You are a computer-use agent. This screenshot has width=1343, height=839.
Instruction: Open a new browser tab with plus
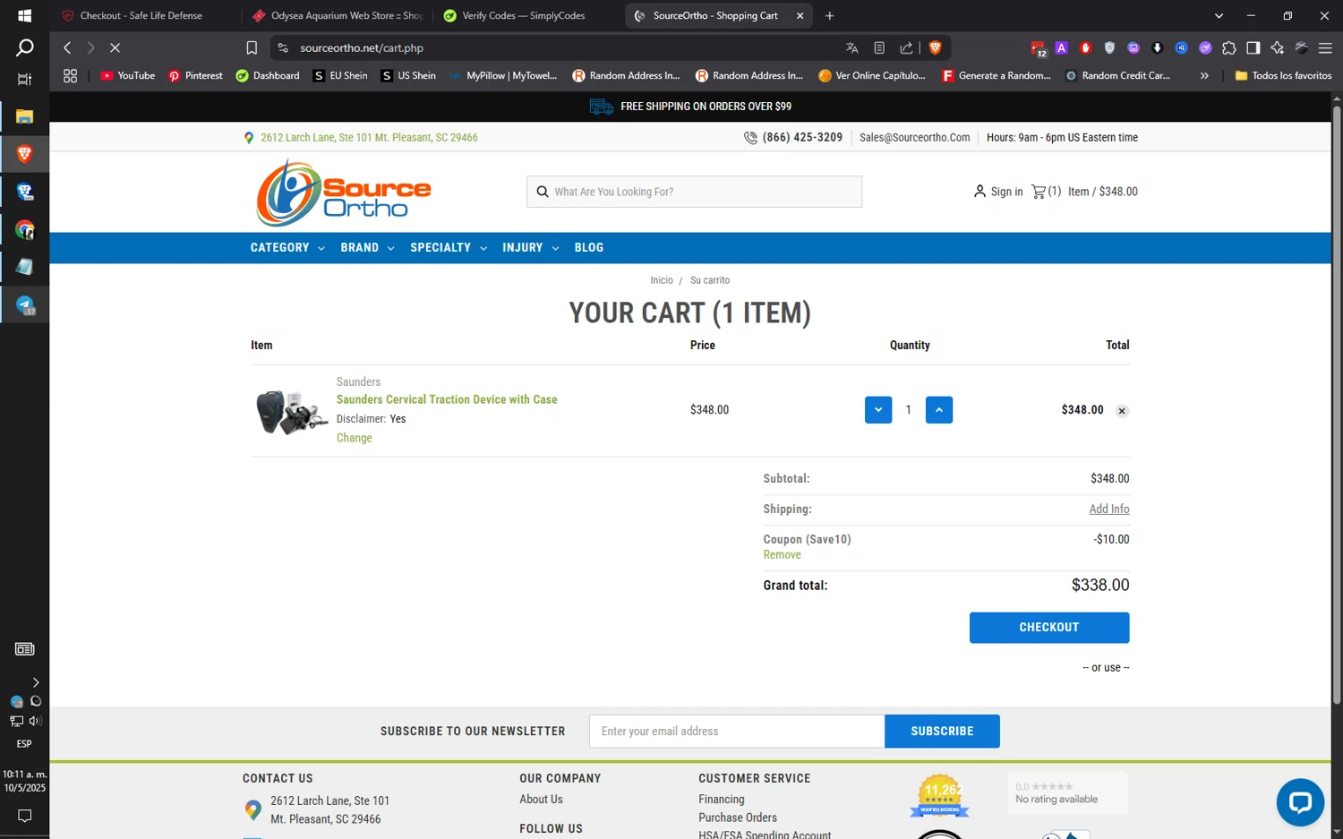coord(829,15)
